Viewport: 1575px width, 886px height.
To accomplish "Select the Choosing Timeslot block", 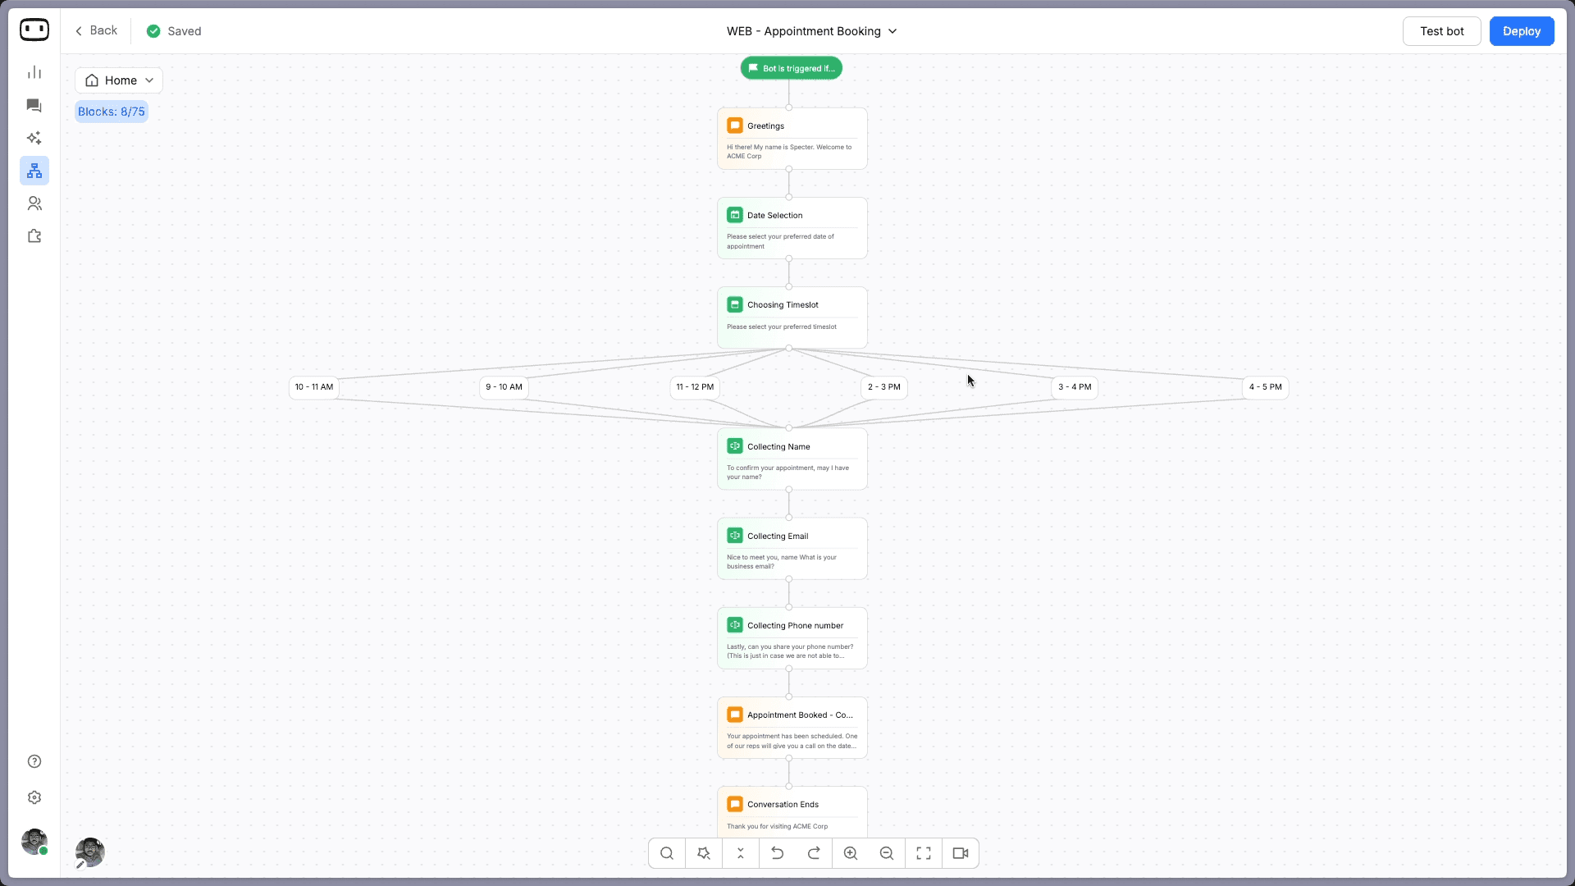I will point(792,316).
